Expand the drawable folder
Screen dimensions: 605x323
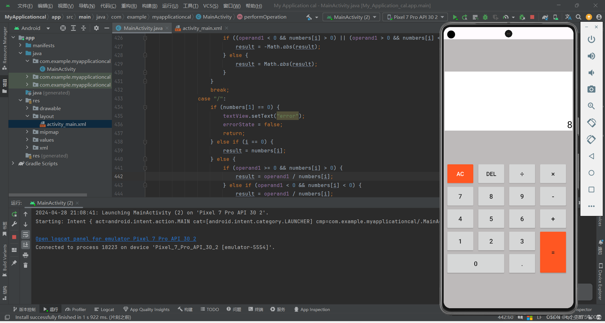(x=27, y=108)
